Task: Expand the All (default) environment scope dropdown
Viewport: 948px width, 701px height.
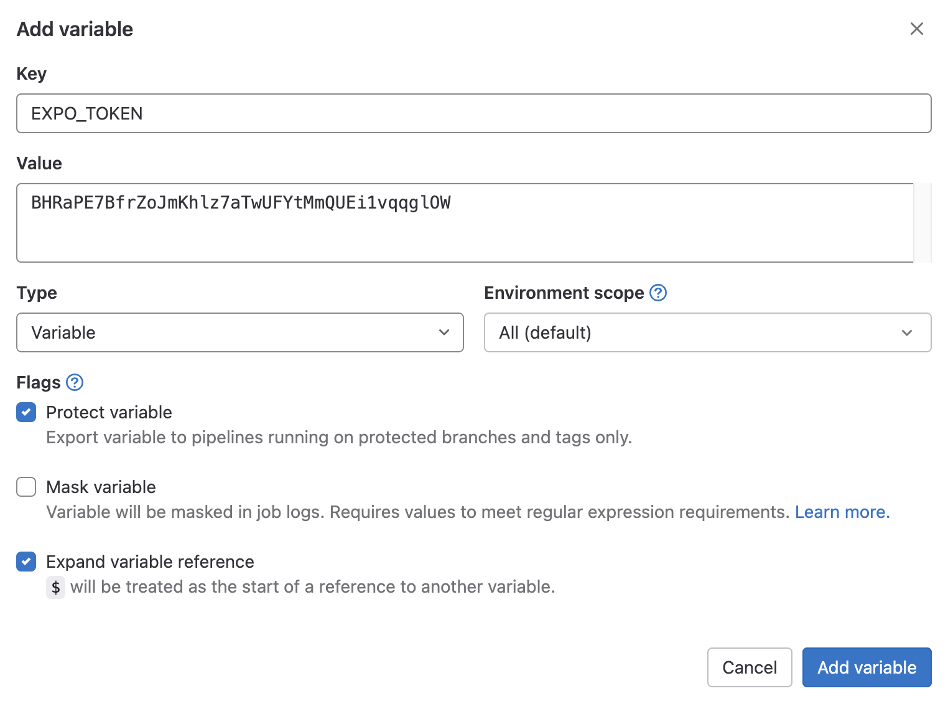Action: click(x=707, y=332)
